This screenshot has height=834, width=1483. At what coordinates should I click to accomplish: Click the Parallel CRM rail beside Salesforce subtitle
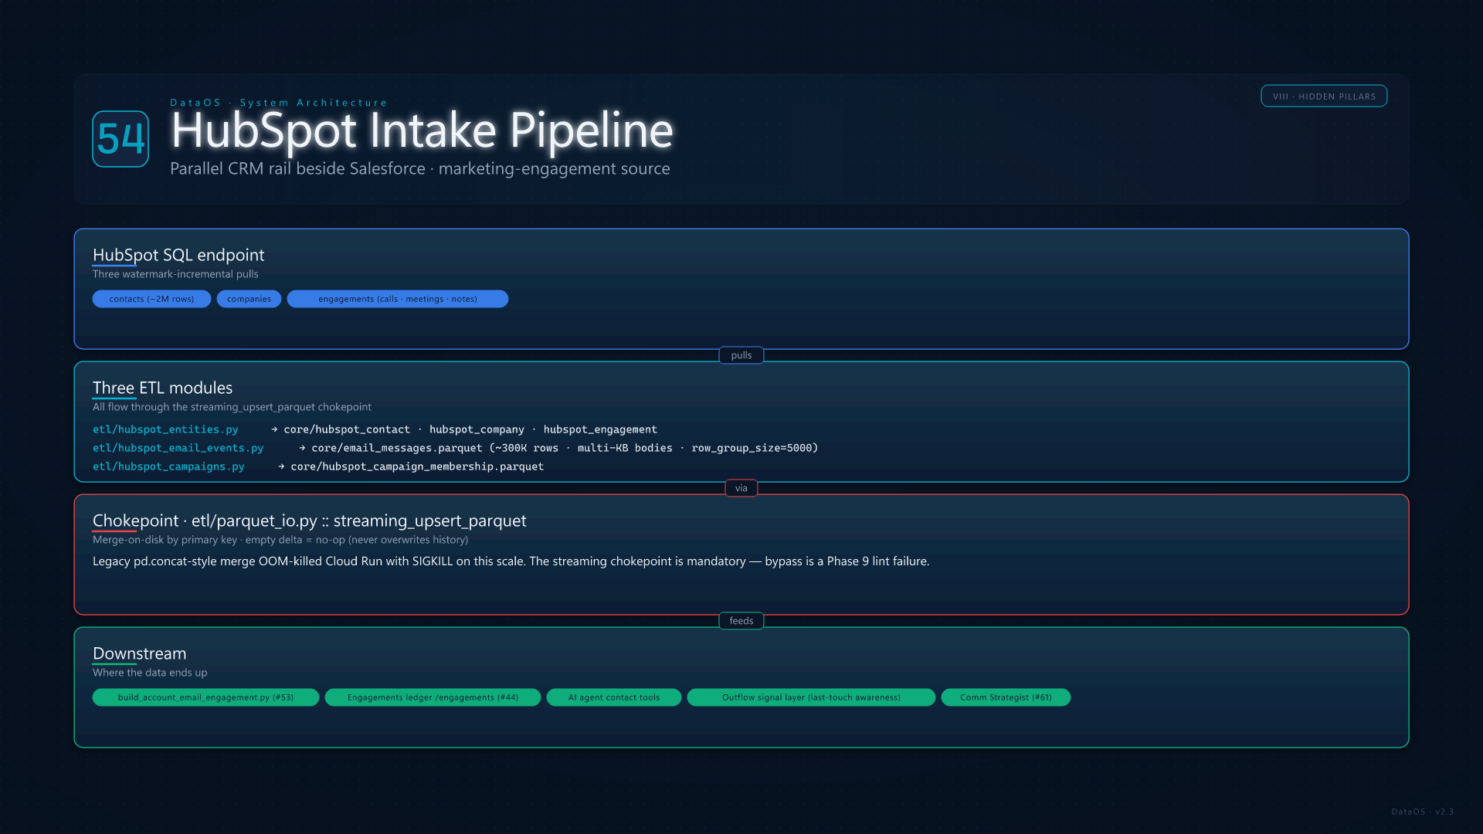[x=420, y=168]
